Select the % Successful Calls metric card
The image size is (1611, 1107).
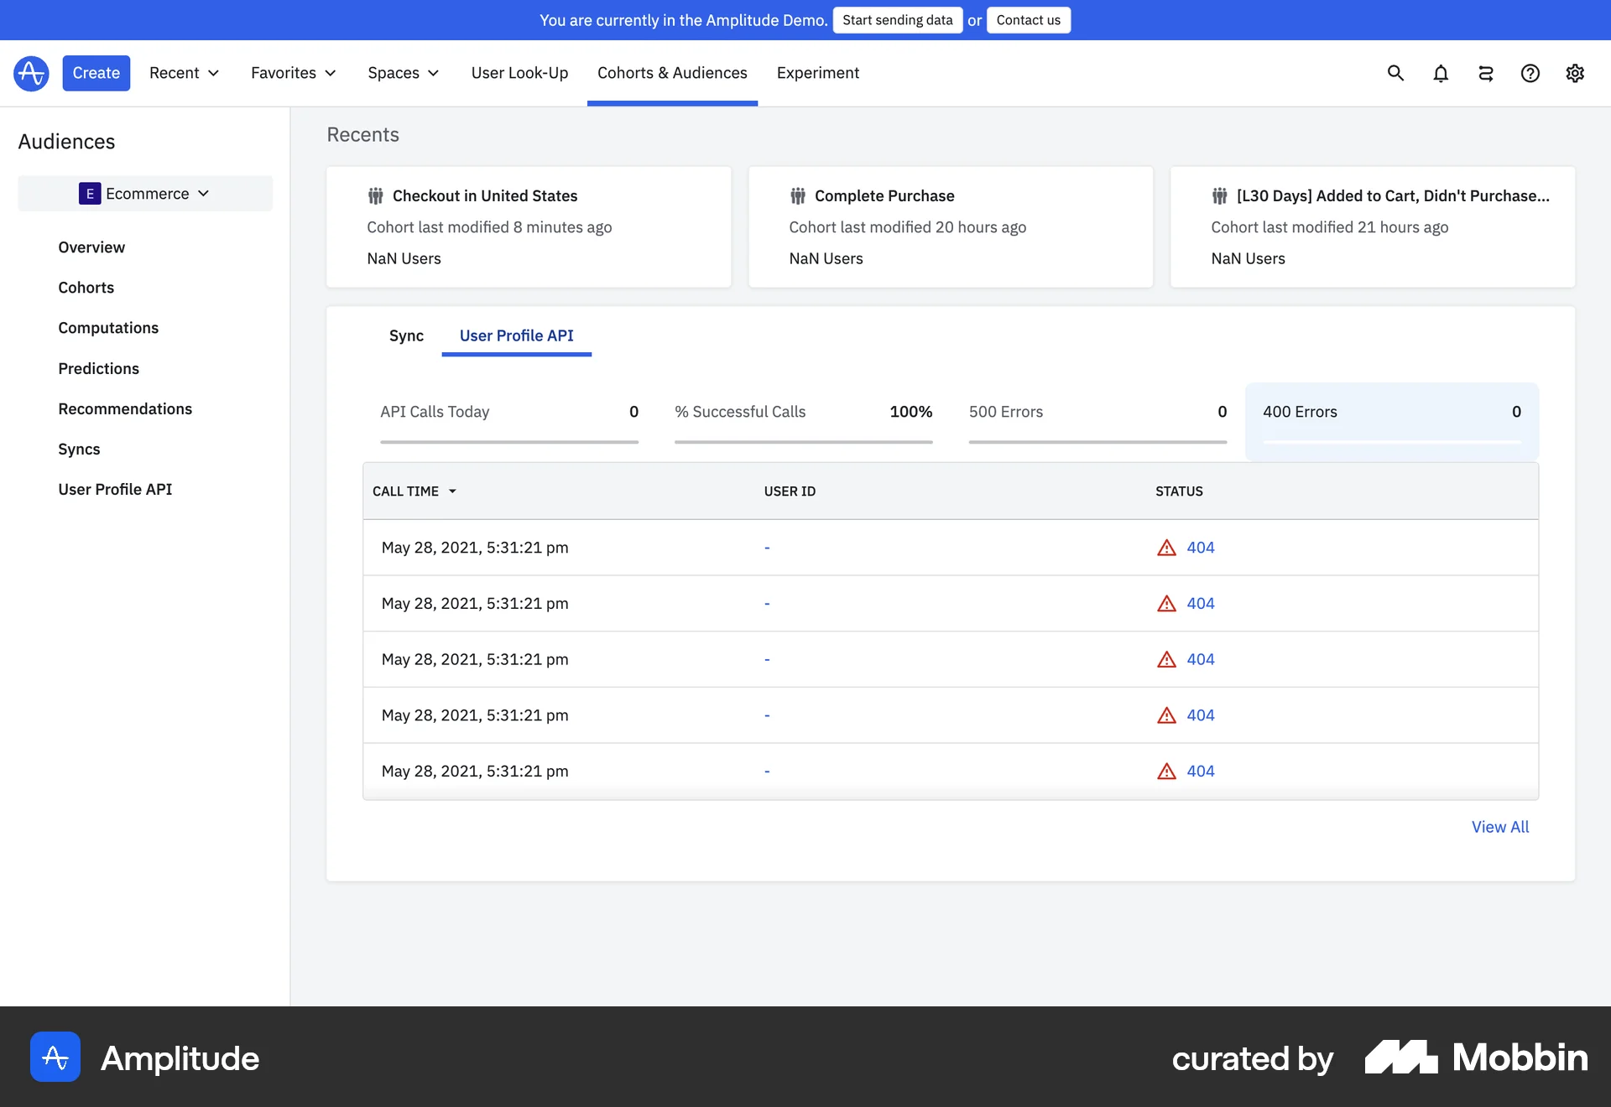804,421
